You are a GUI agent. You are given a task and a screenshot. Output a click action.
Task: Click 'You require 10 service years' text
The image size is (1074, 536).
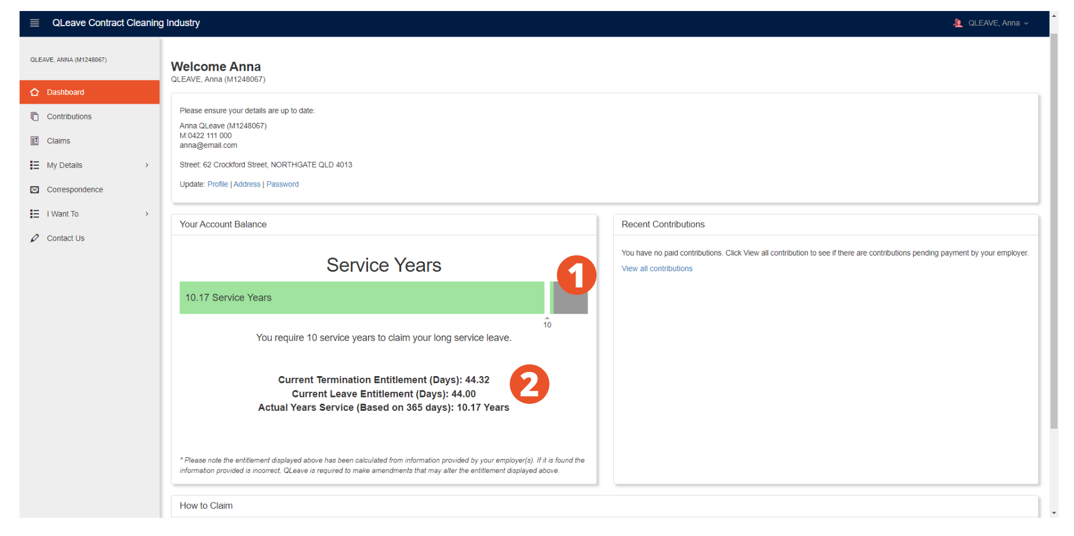pos(384,338)
